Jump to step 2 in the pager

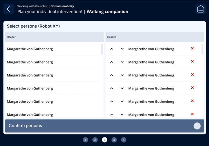pos(95,140)
